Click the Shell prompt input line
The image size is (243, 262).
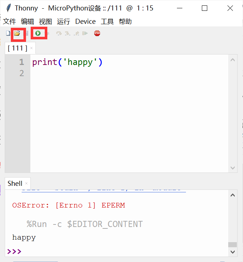click(117, 251)
